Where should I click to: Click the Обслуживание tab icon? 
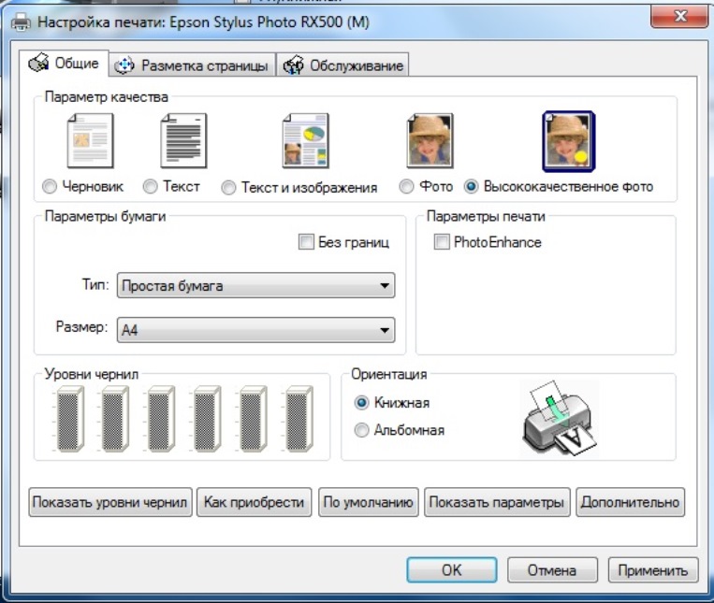pyautogui.click(x=293, y=65)
